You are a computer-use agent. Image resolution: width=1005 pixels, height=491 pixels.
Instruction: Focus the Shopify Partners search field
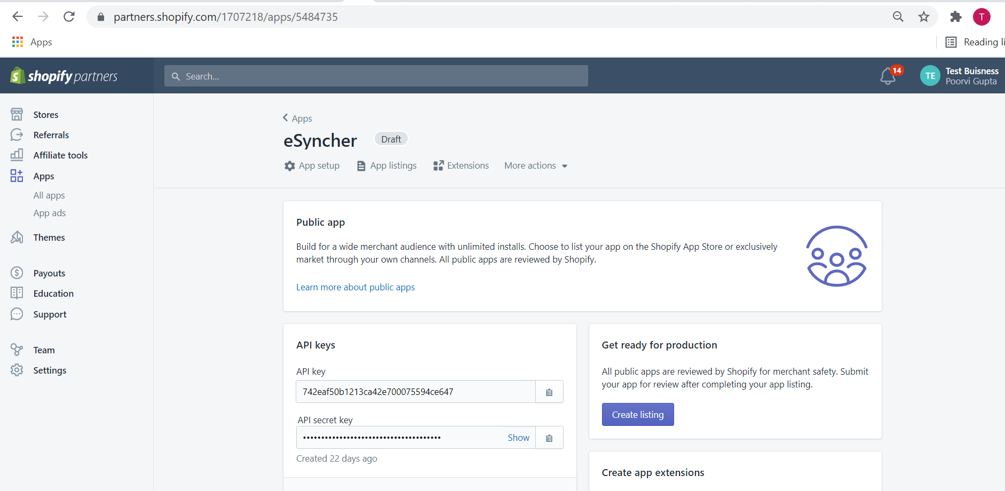tap(376, 76)
